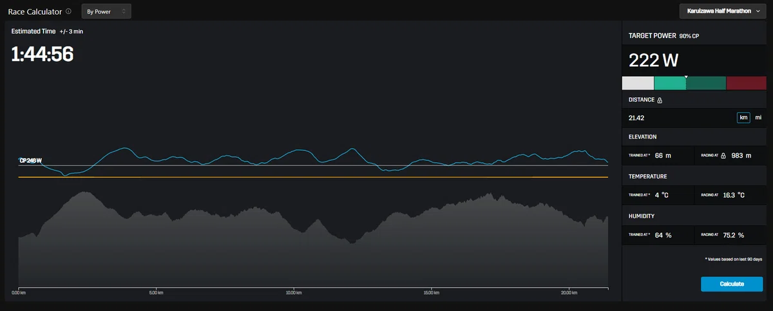Click the 21.42 distance field
The height and width of the screenshot is (311, 773).
click(680, 118)
